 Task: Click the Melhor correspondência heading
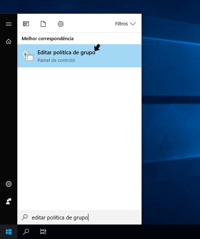click(48, 38)
